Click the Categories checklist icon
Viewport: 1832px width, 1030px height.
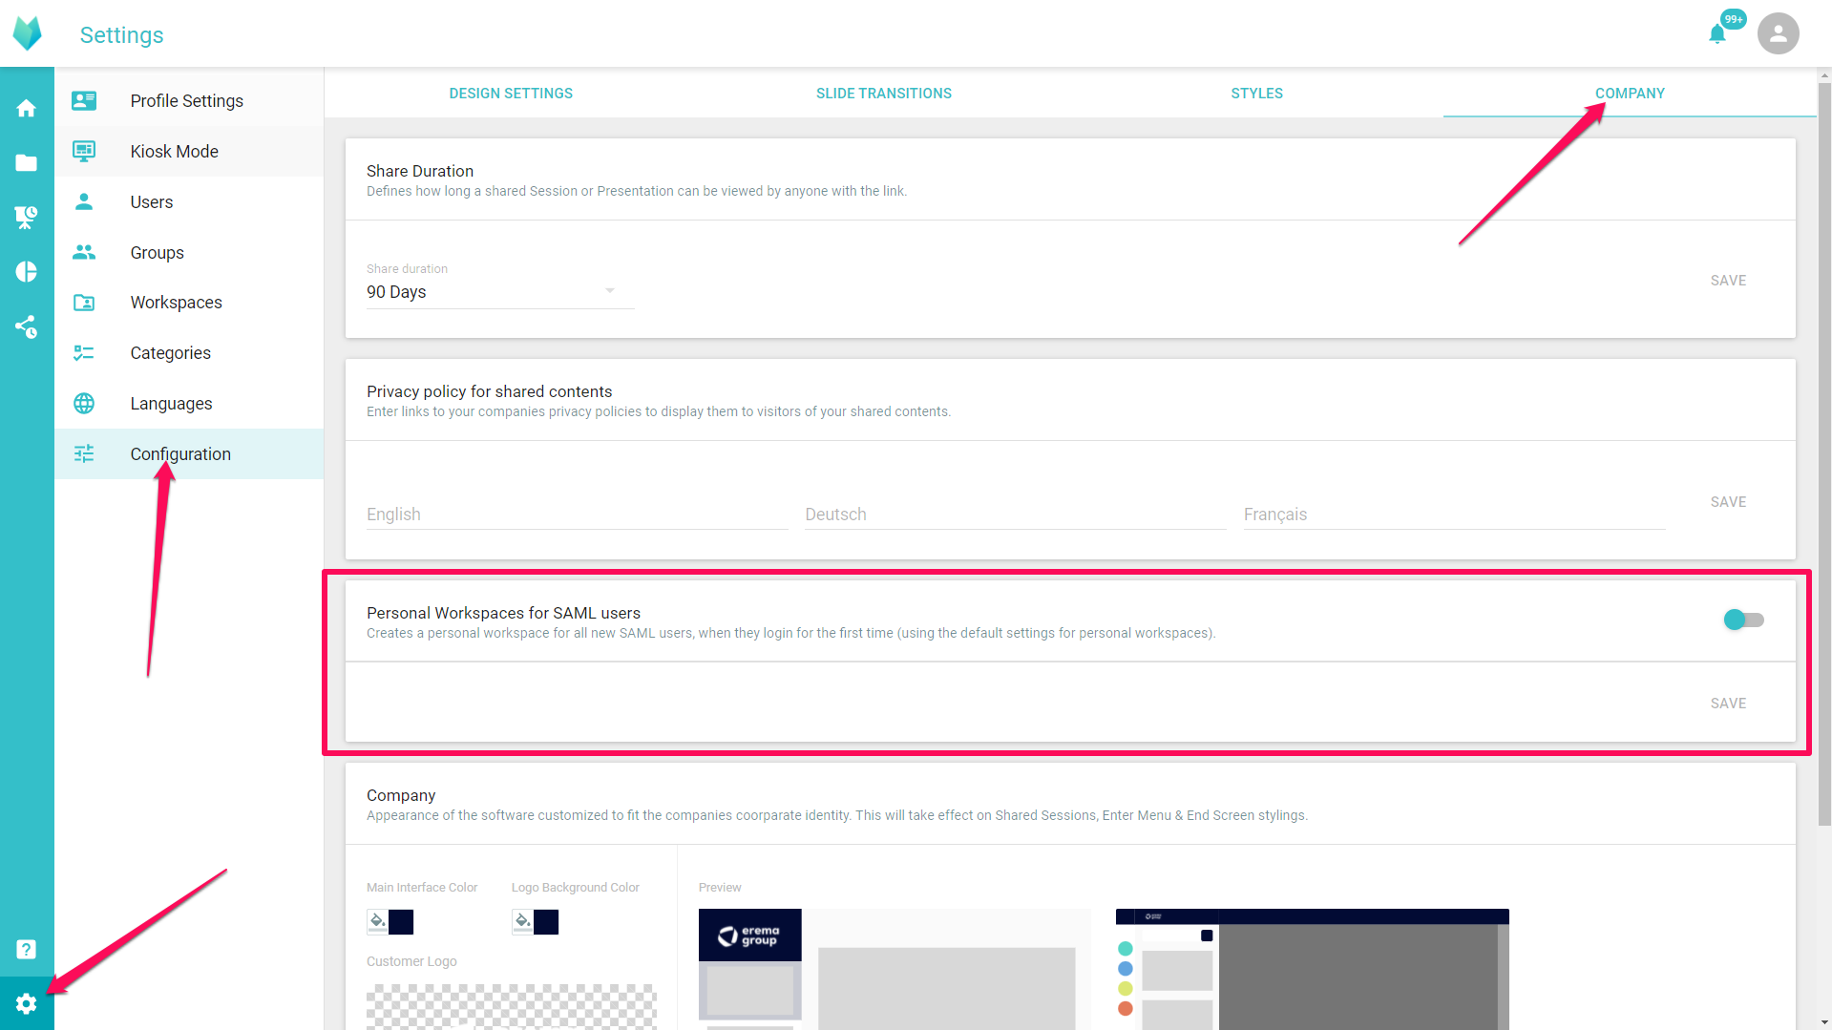tap(84, 353)
